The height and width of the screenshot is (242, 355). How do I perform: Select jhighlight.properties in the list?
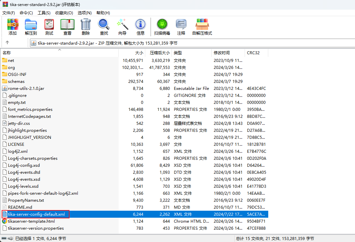tap(27, 130)
